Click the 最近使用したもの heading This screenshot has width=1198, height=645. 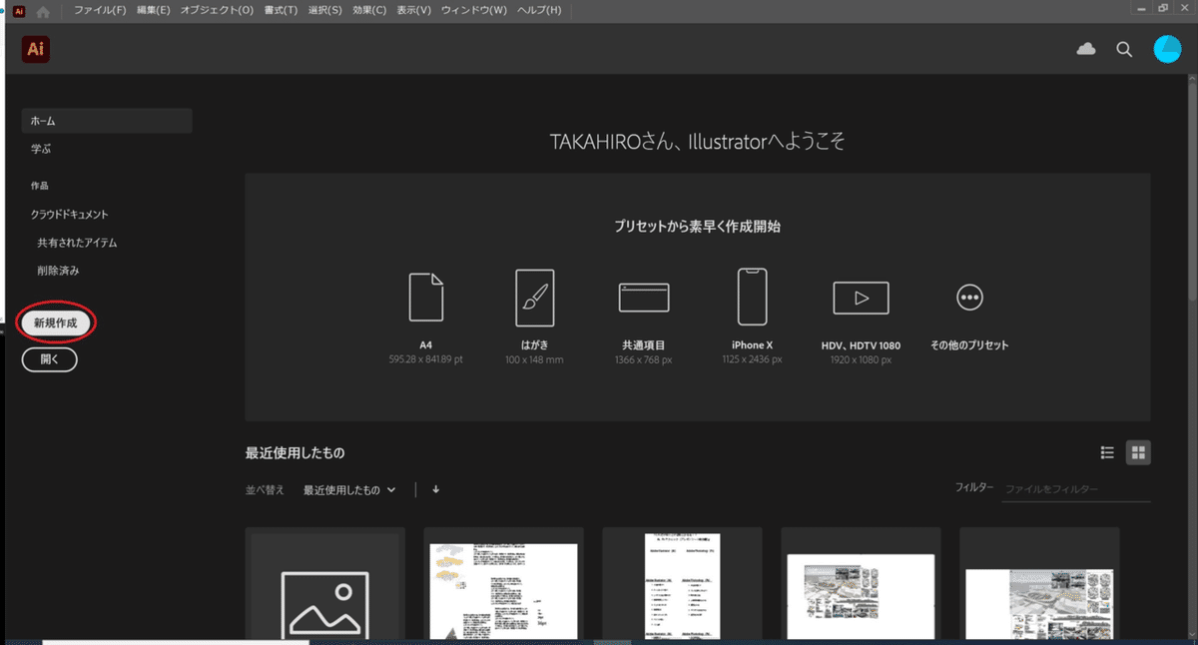click(x=295, y=453)
